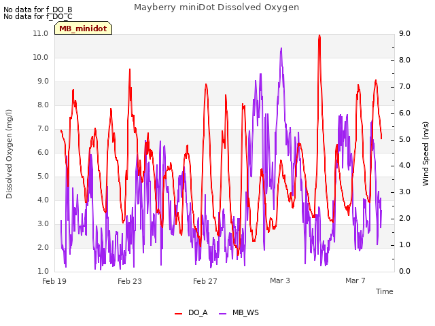
Task: Click the Feb 19 date tick label
Action: coord(54,281)
